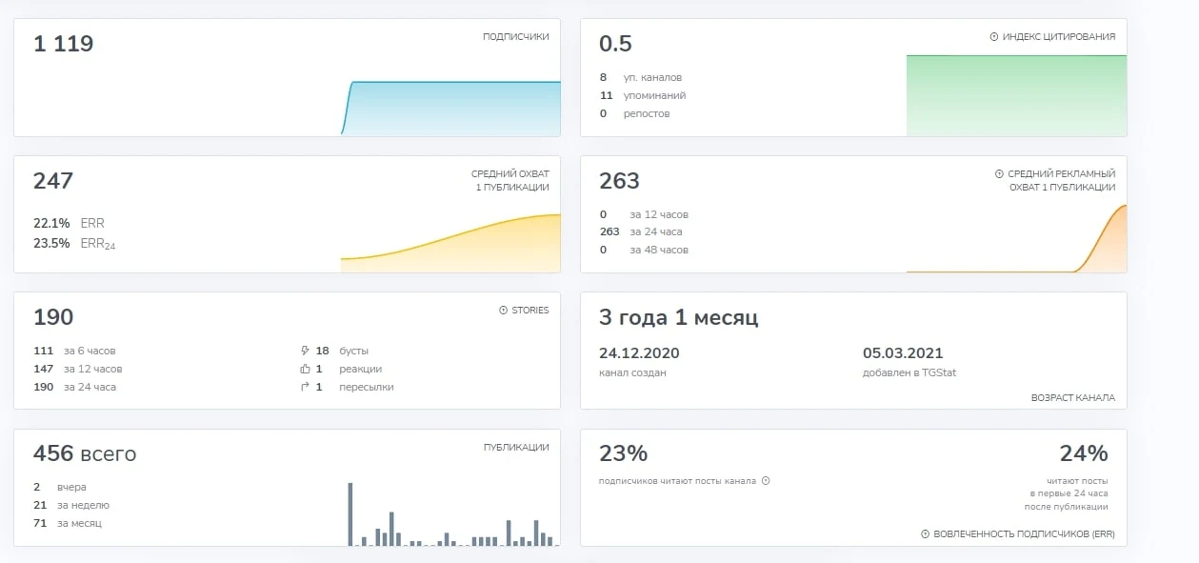Click the forward arrow icon beside пересылки
The width and height of the screenshot is (1199, 563).
point(305,387)
